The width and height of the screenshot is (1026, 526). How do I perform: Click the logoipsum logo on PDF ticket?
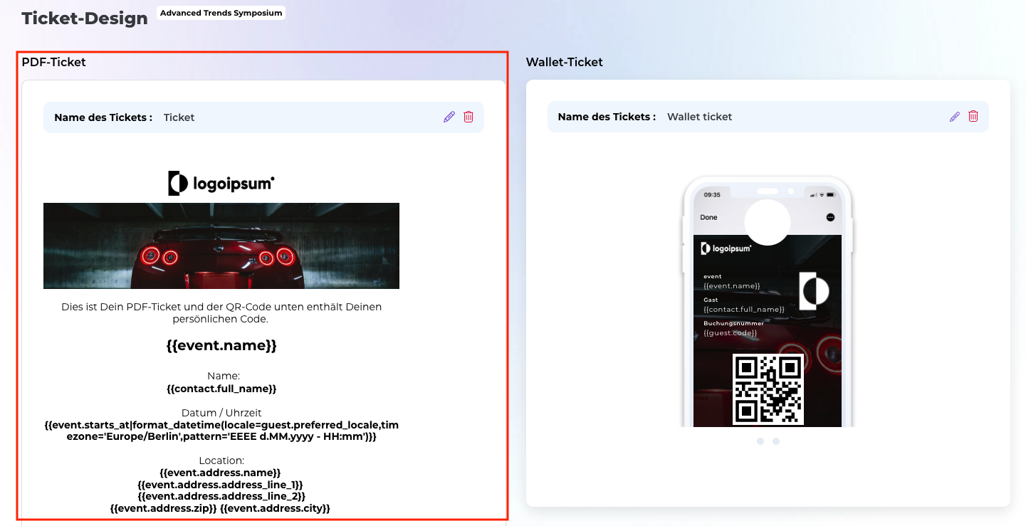tap(221, 184)
